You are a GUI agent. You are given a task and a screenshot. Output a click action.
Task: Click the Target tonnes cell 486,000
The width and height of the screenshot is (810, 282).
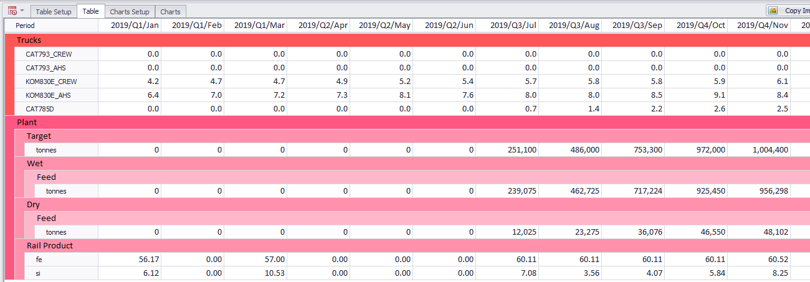(570, 149)
